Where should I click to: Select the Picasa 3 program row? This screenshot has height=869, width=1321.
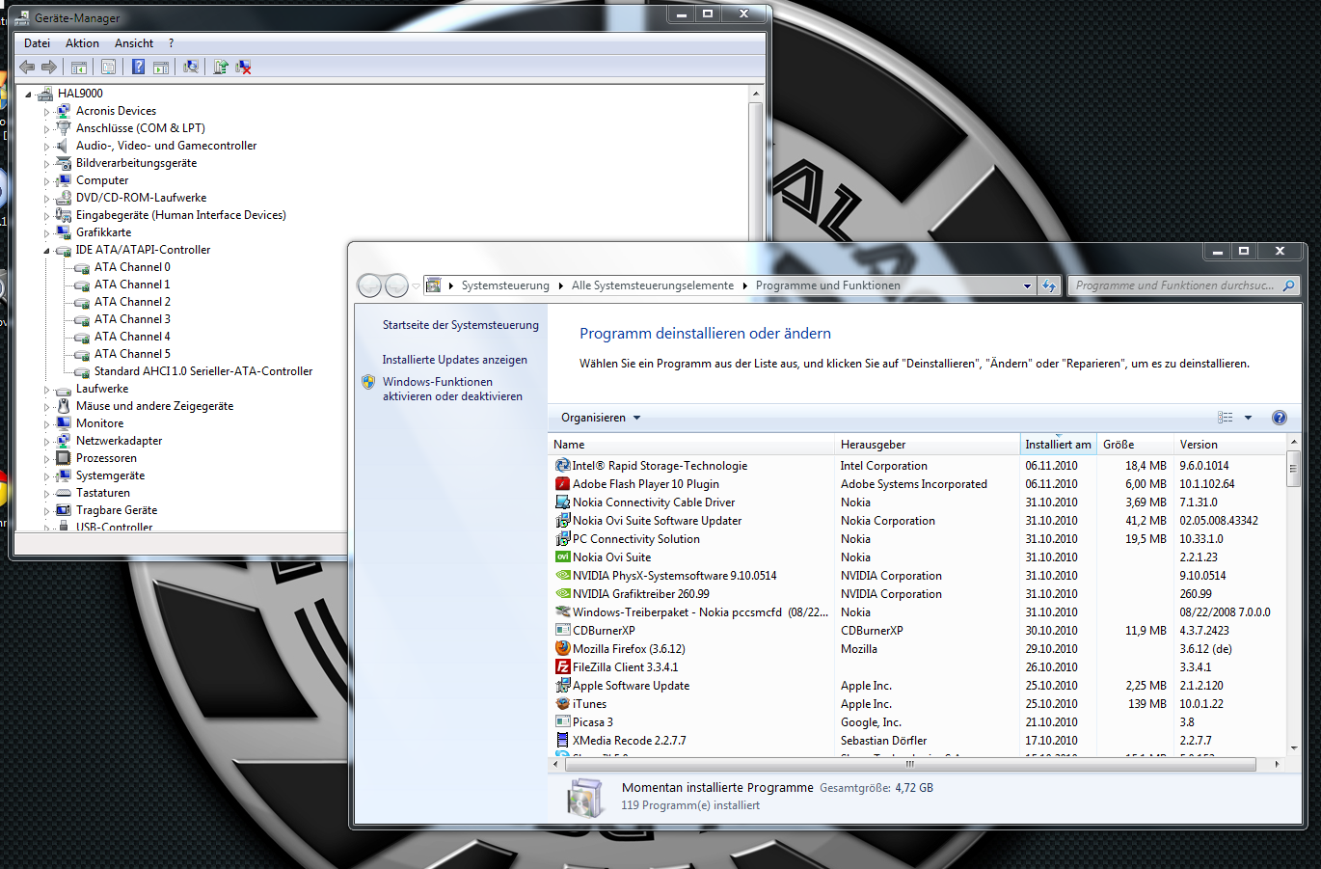[916, 722]
